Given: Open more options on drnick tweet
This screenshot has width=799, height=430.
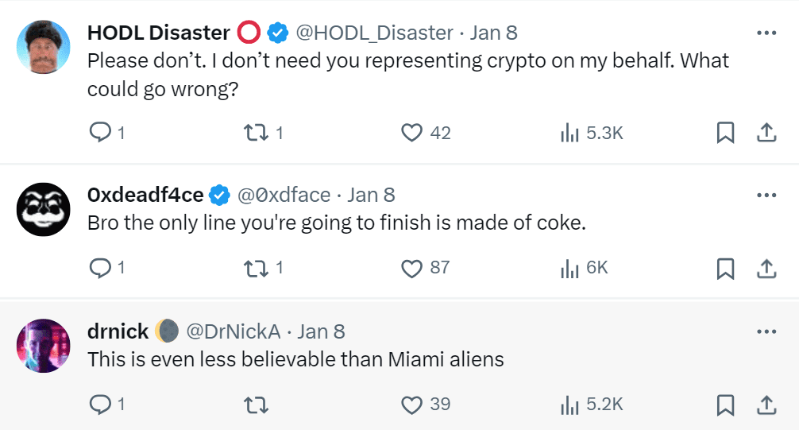Looking at the screenshot, I should tap(766, 331).
